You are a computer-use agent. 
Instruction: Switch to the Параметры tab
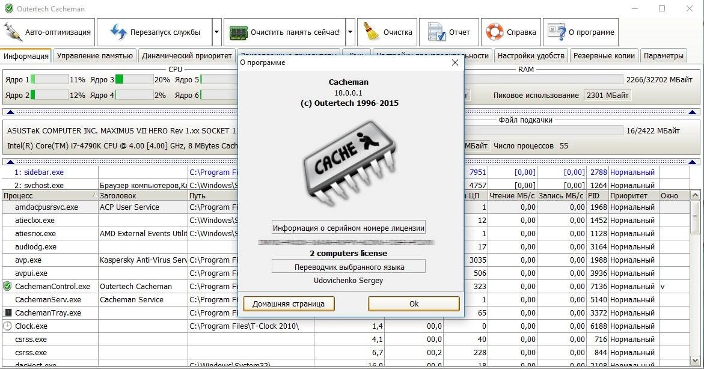point(664,56)
